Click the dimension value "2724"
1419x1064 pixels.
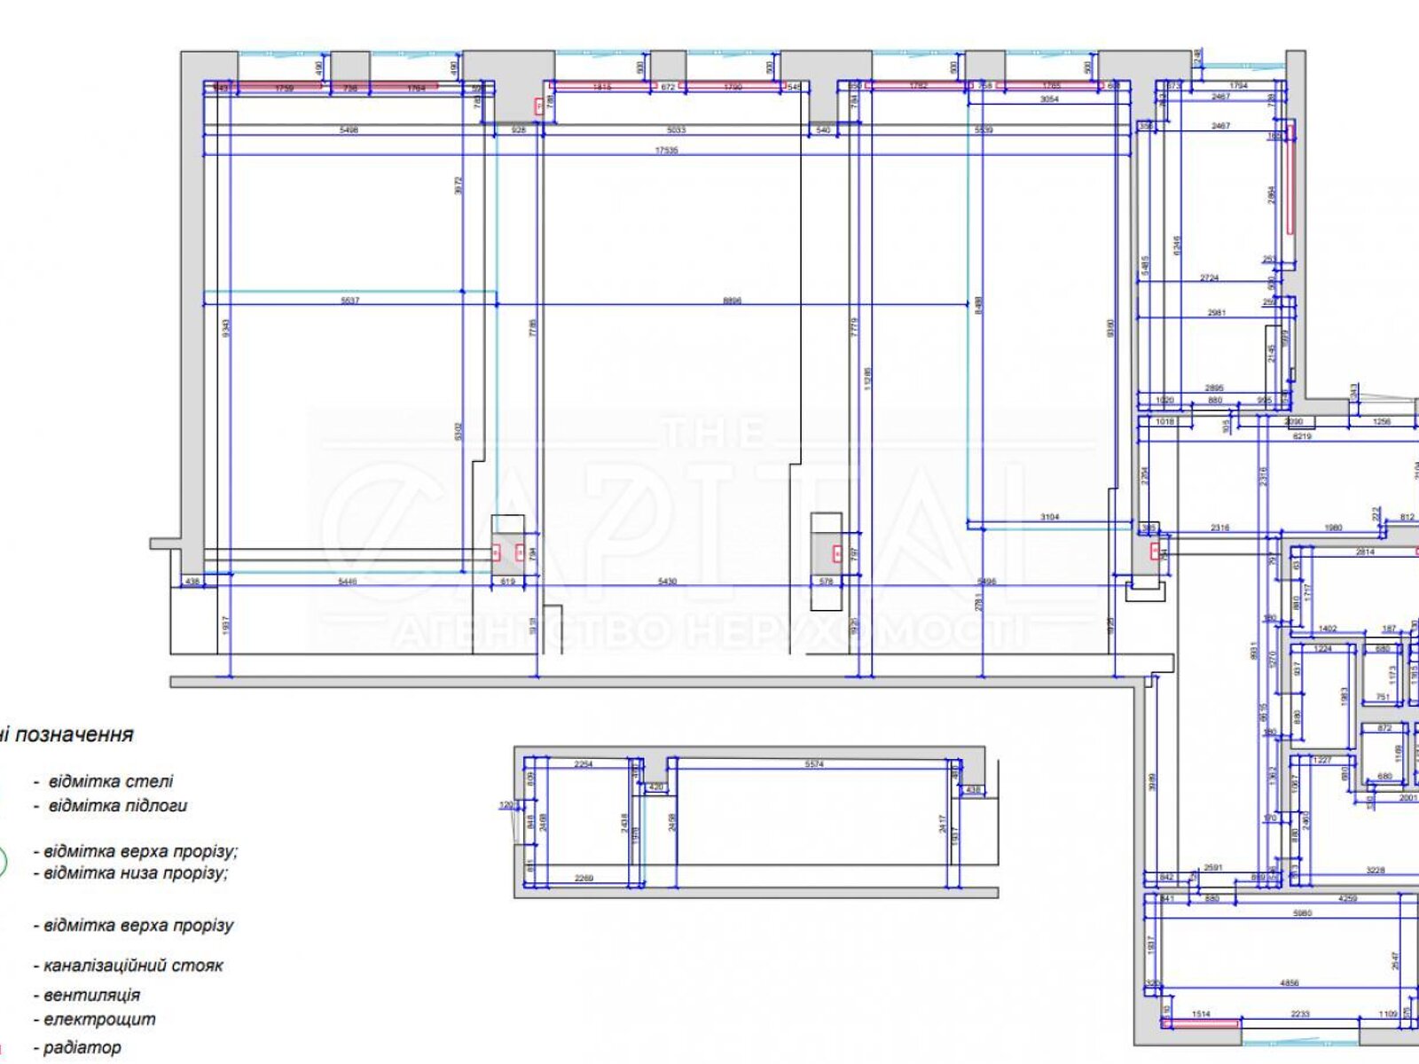tap(1210, 278)
